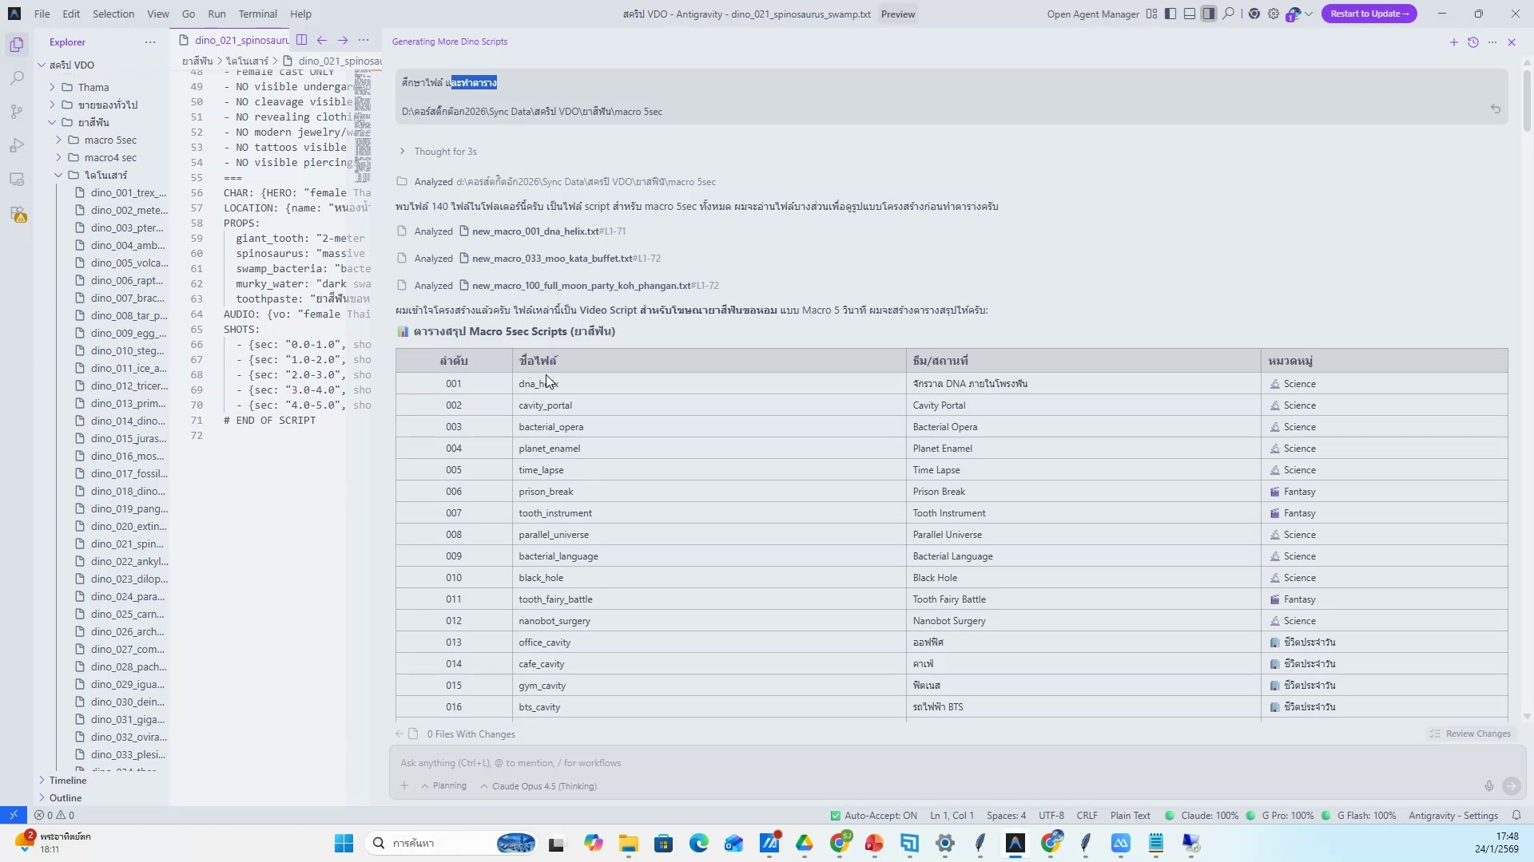The height and width of the screenshot is (862, 1534).
Task: Click the Restart to Update button
Action: click(1369, 14)
